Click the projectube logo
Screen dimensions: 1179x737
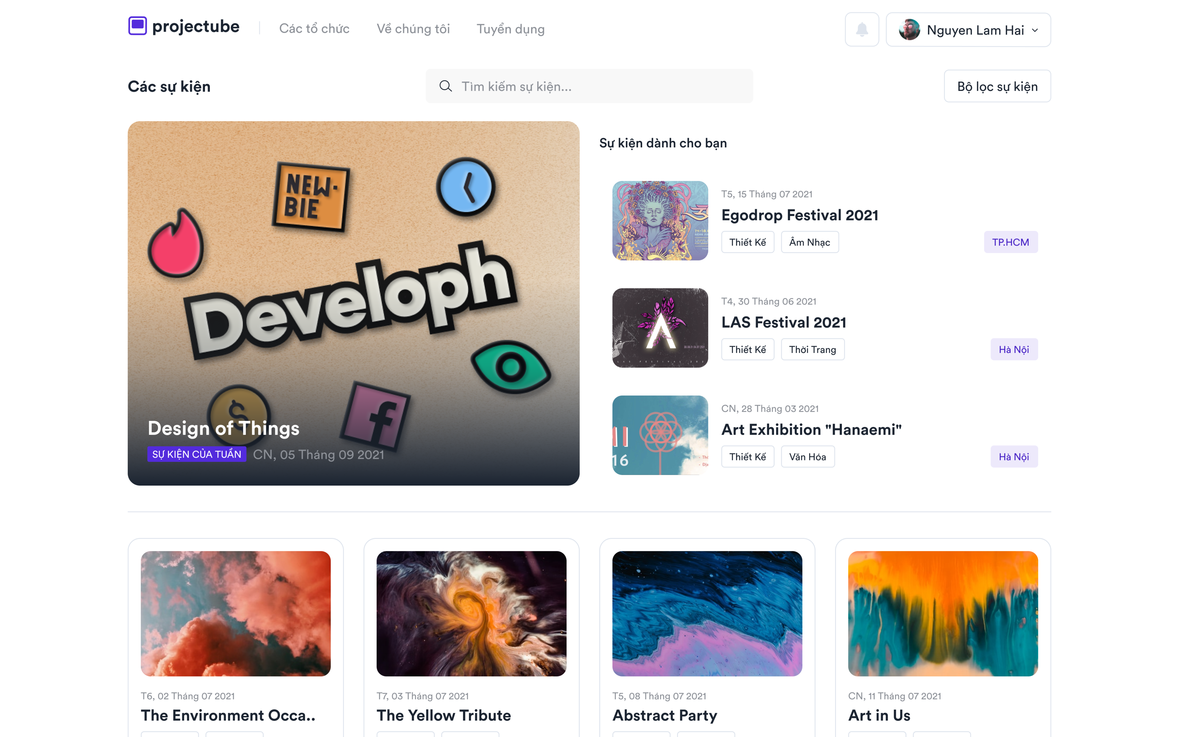coord(184,27)
